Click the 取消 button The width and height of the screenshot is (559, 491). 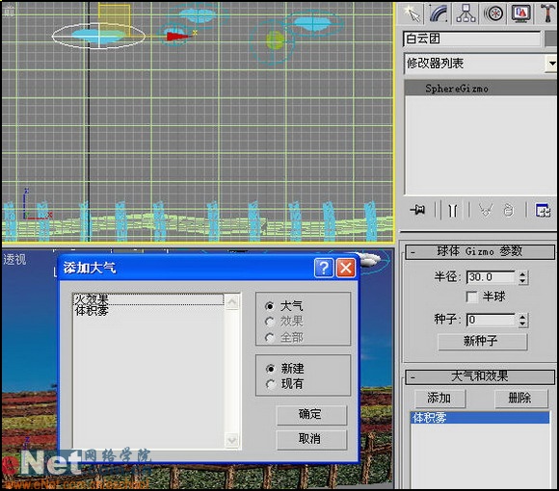click(x=311, y=439)
